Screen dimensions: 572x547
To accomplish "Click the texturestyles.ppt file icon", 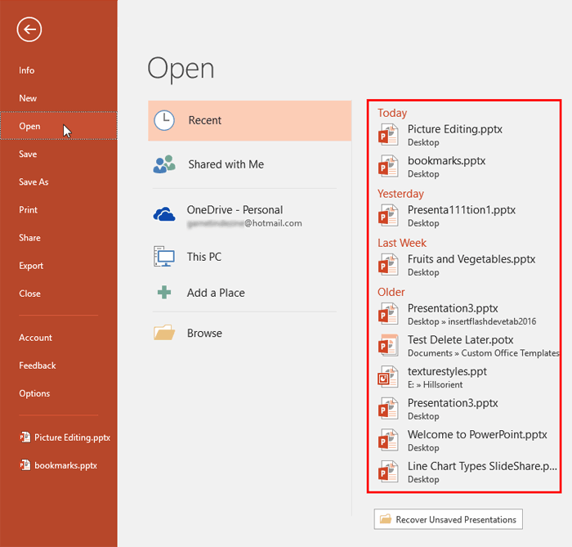I will (x=387, y=377).
